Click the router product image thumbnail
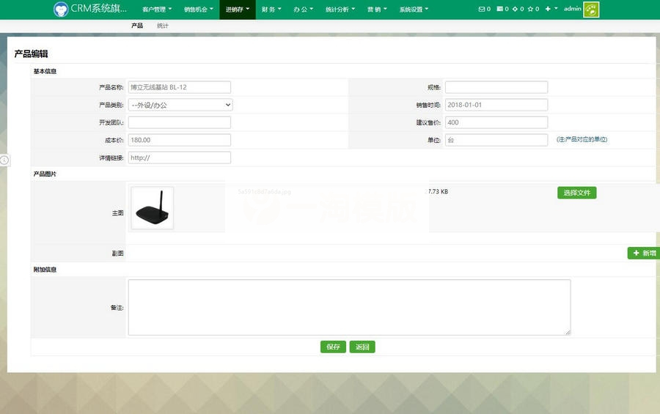Viewport: 660px width, 414px height. pyautogui.click(x=153, y=208)
